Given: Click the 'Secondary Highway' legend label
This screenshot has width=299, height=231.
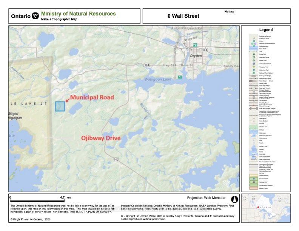Looking at the screenshot, I should tap(265, 93).
